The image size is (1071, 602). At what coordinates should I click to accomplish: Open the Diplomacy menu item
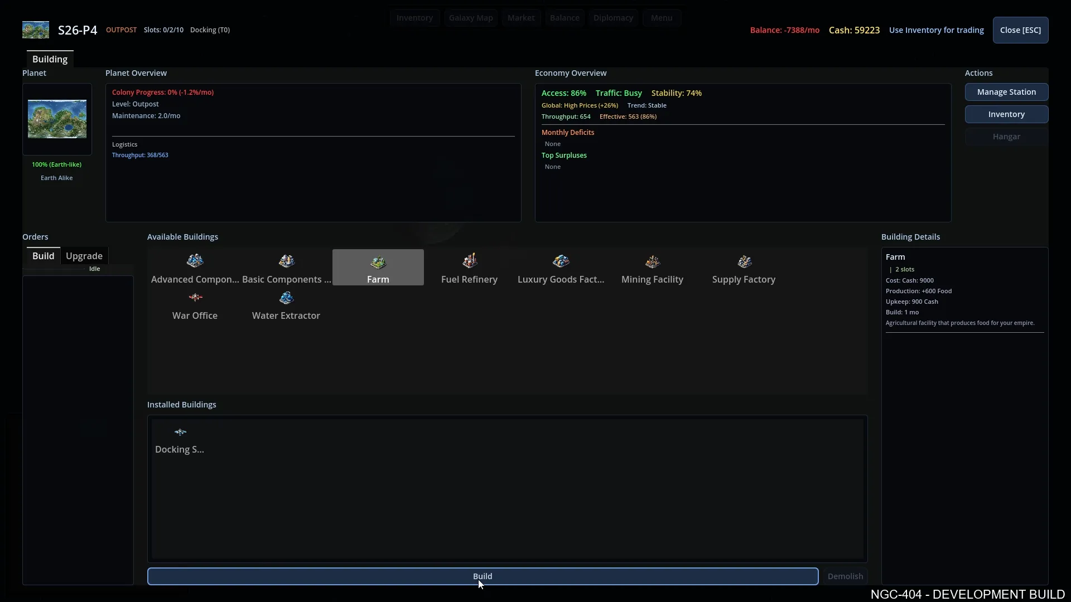612,18
